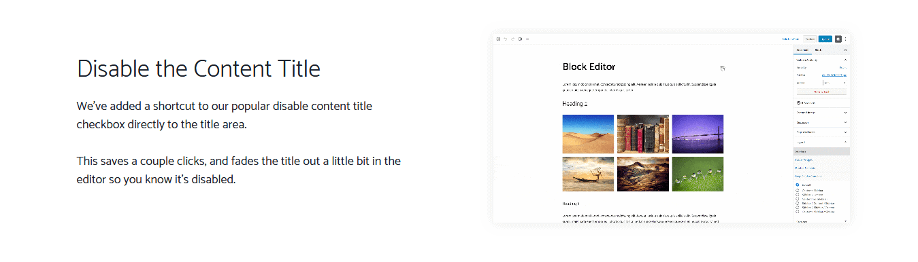Click the blue Update button
Screen dimensions: 918x262
825,39
